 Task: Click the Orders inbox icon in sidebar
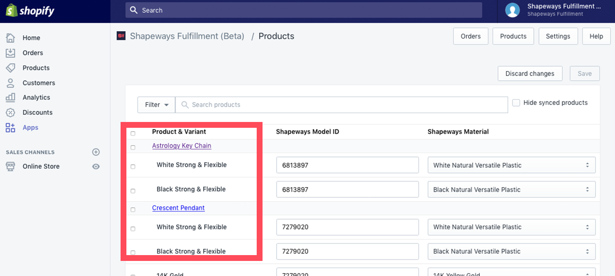[x=10, y=52]
